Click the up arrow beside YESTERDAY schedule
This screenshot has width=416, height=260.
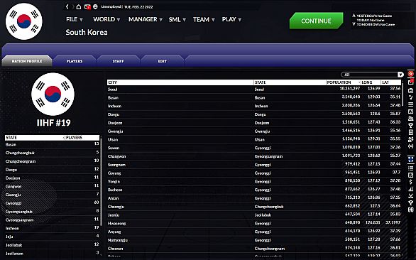click(x=354, y=16)
